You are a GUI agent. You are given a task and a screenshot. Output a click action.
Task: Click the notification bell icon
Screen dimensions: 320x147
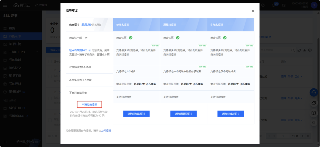(273, 5)
